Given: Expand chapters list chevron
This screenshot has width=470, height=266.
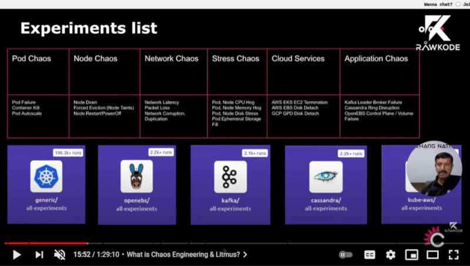Looking at the screenshot, I should pyautogui.click(x=245, y=255).
